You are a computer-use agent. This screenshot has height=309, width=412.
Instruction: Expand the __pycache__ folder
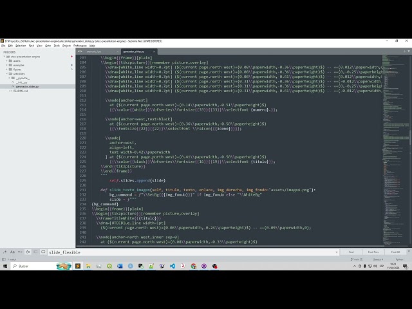coord(10,78)
